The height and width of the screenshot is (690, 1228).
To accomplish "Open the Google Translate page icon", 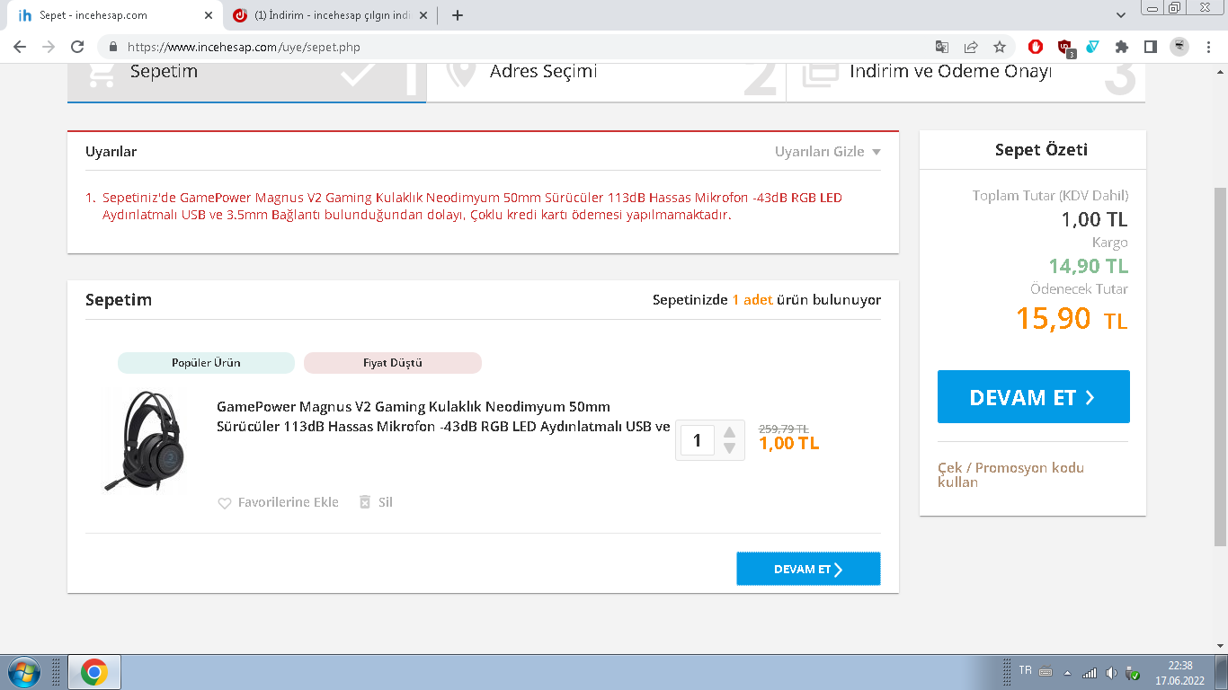I will click(941, 47).
